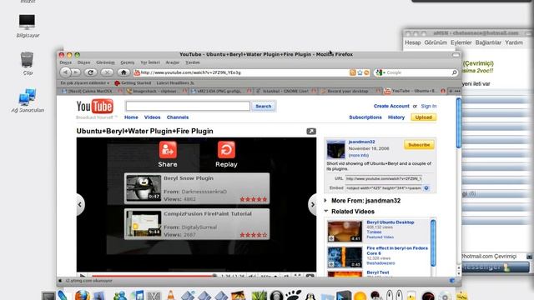Click the YouTube Search button
This screenshot has width=534, height=300.
tap(264, 106)
